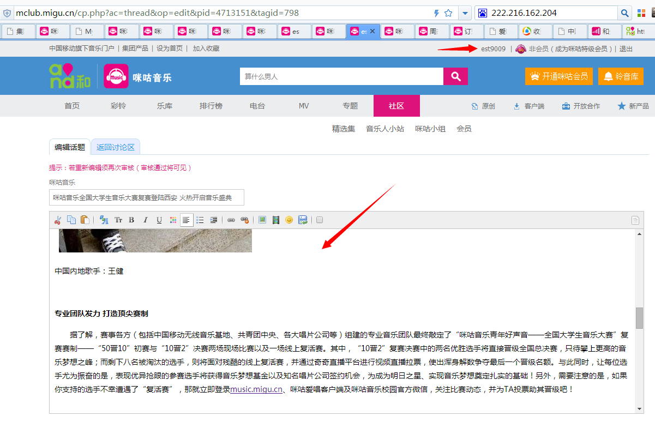Open the emoticon smiley picker
The height and width of the screenshot is (428, 655).
(289, 220)
